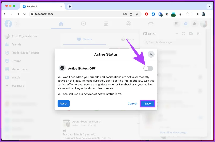Open the extension with badge number 2
The height and width of the screenshot is (142, 215).
click(160, 14)
